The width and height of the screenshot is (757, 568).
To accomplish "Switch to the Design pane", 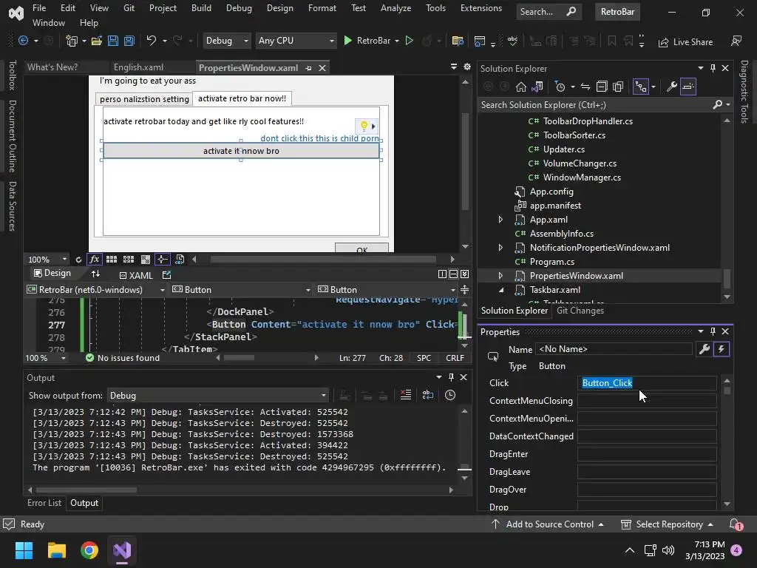I will tap(52, 274).
